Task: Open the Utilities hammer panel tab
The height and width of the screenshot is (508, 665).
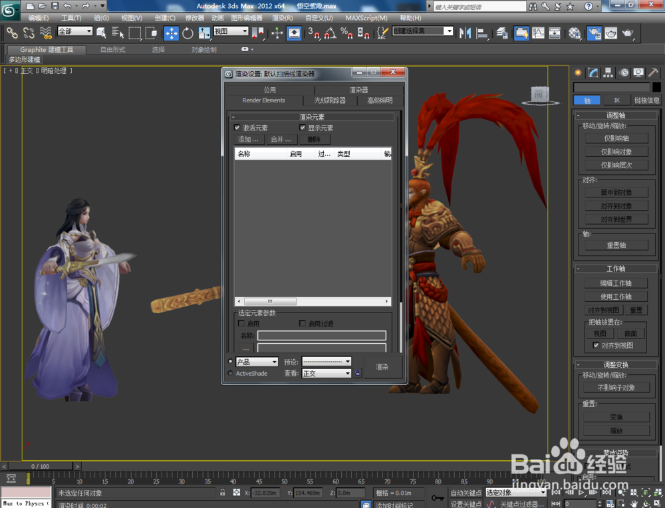Action: click(654, 73)
